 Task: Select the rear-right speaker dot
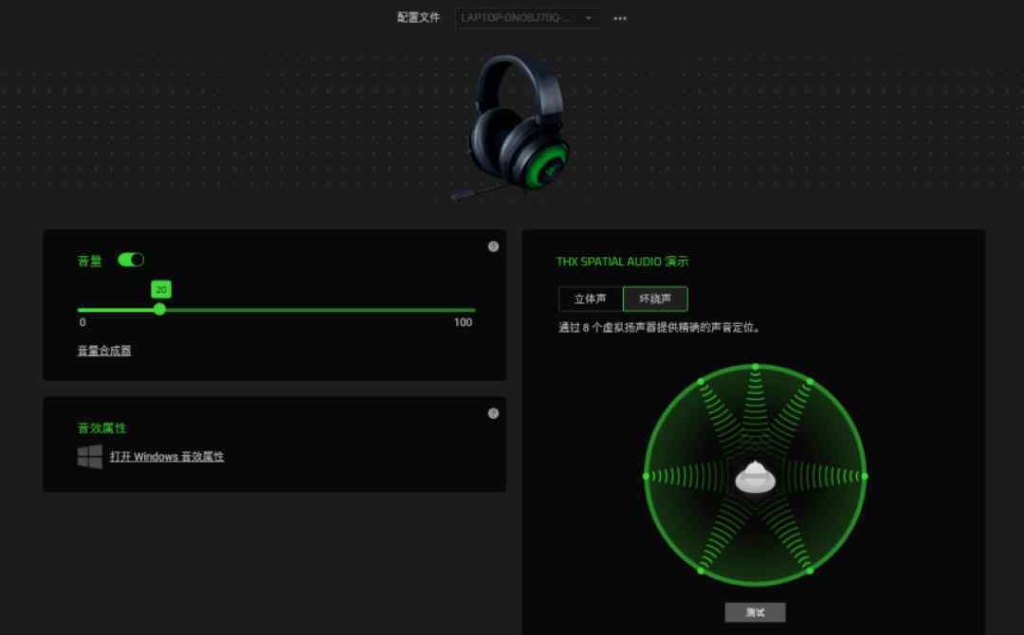pos(810,571)
